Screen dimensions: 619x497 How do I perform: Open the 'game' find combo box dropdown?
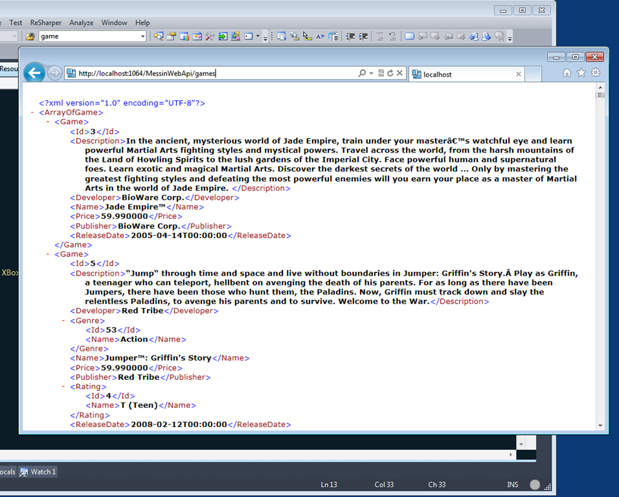coord(142,36)
